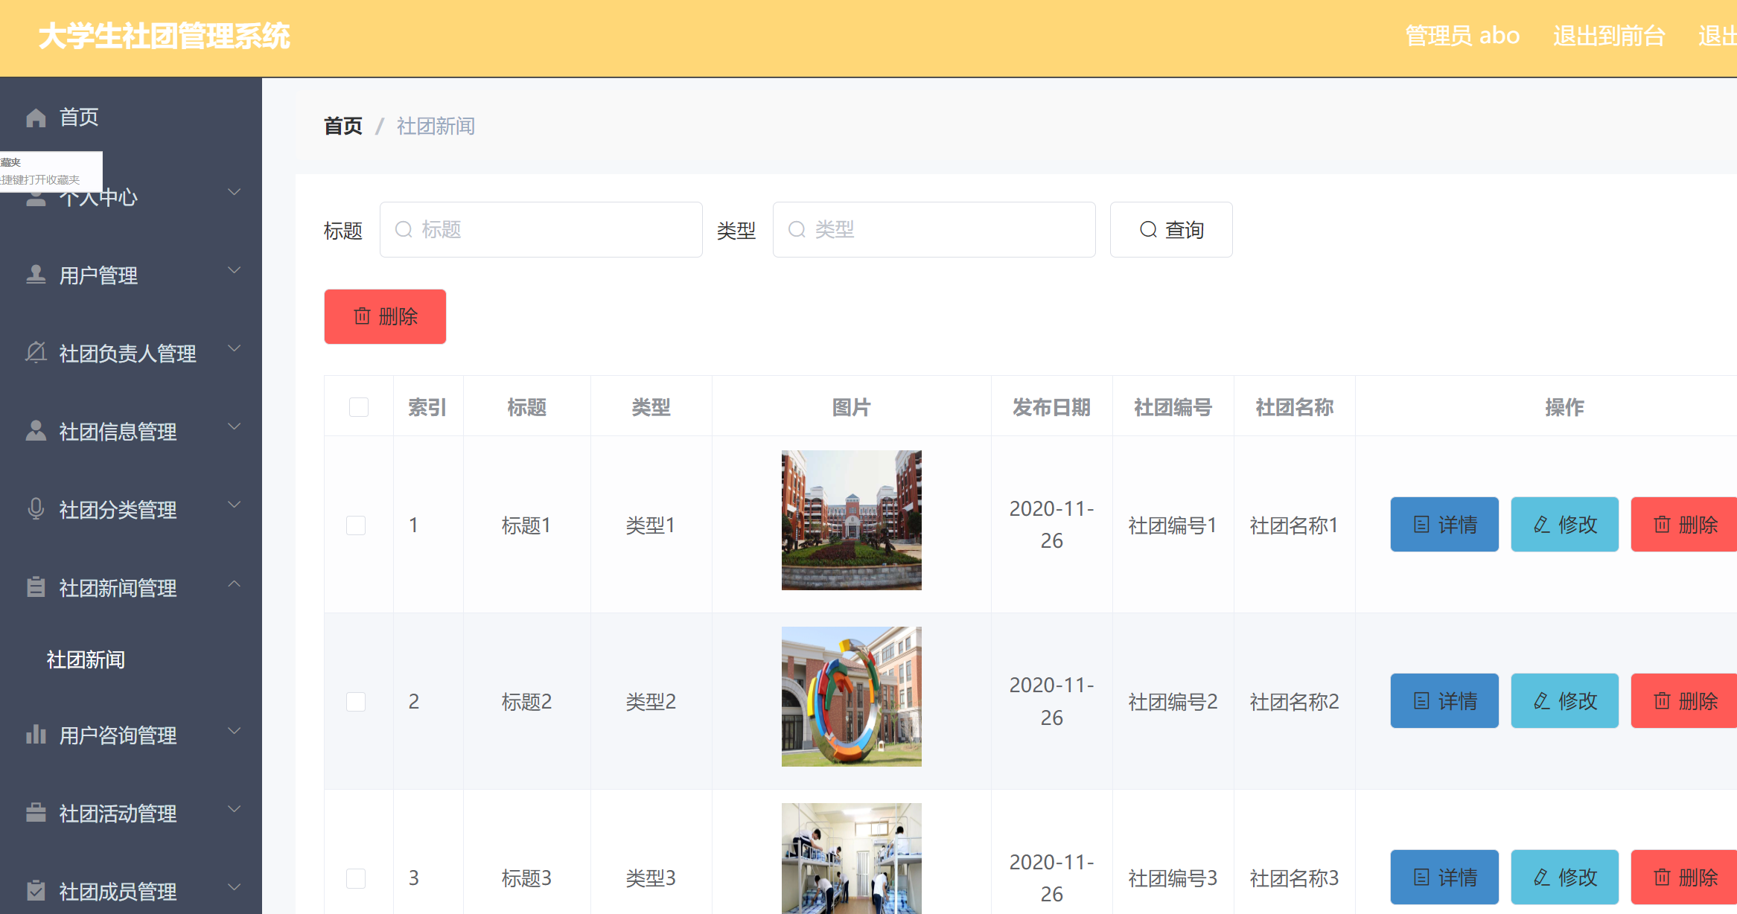1737x914 pixels.
Task: Click the search icon in 类型 field
Action: (x=797, y=229)
